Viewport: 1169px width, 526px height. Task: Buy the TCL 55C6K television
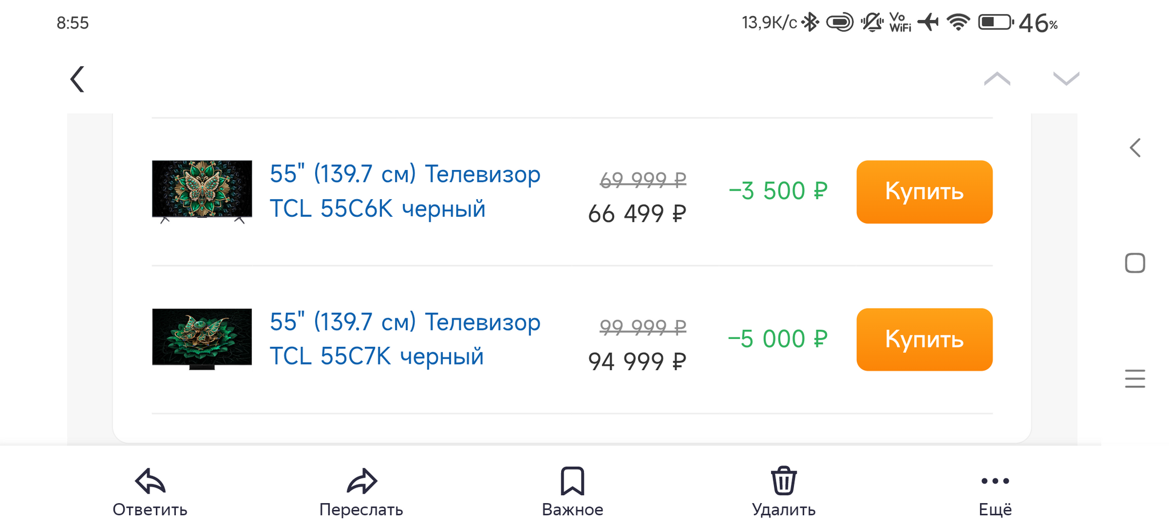pyautogui.click(x=924, y=192)
